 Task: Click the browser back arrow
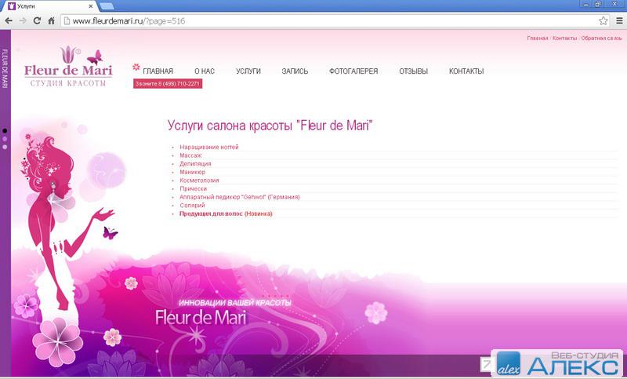[8, 21]
